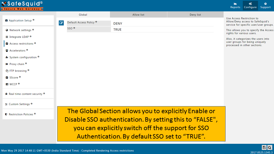Screen dimensions: 274x154
Task: Select Access restrictions in sidebar
Action: (21, 44)
